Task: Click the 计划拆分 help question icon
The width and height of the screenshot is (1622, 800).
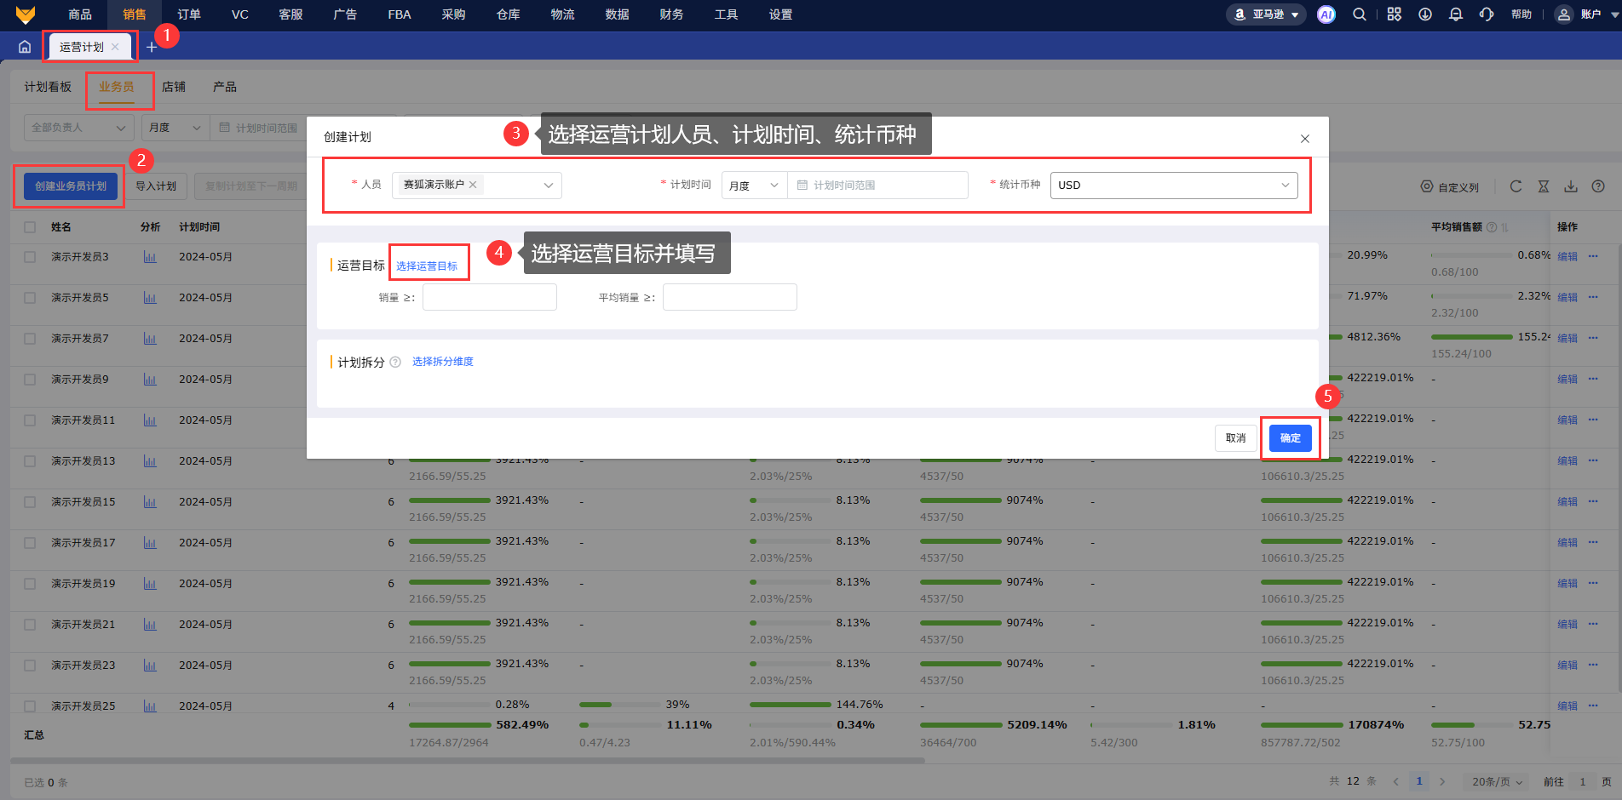Action: [395, 363]
